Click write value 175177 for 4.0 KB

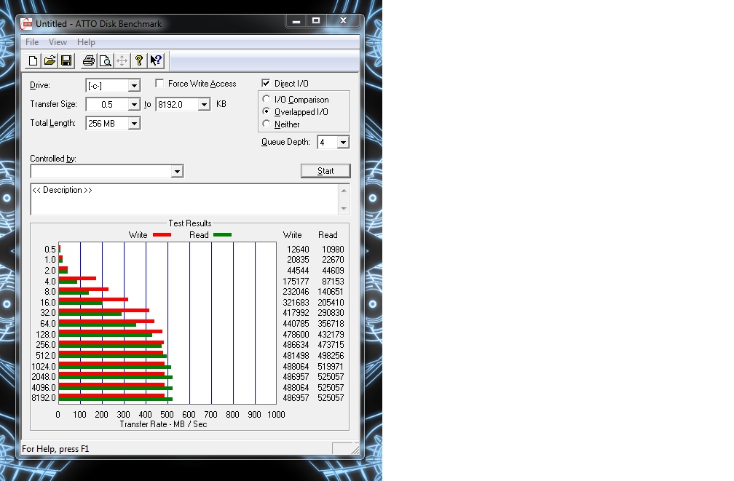(296, 281)
